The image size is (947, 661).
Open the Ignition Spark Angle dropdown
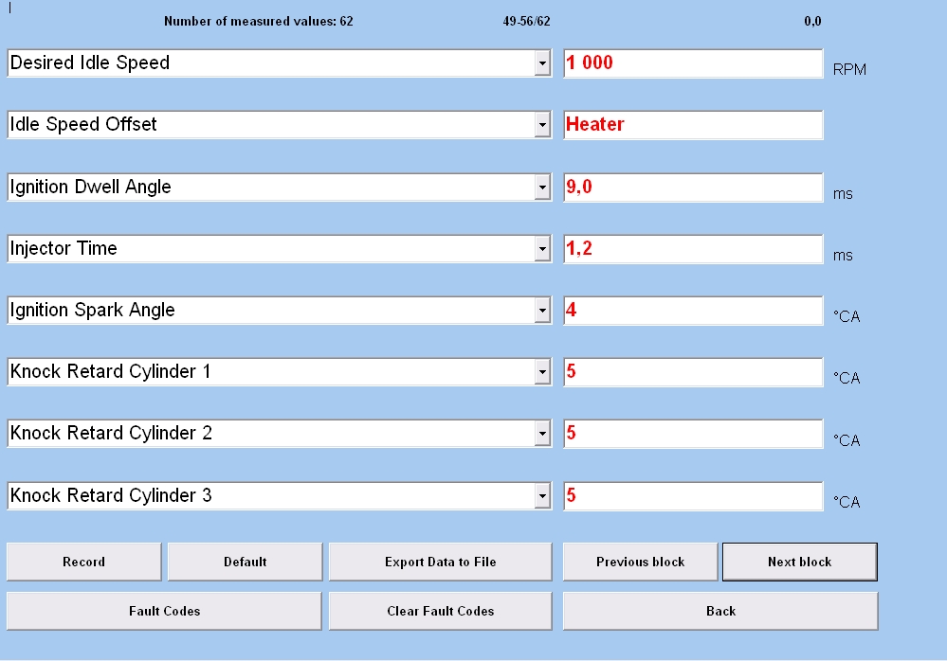pos(542,311)
